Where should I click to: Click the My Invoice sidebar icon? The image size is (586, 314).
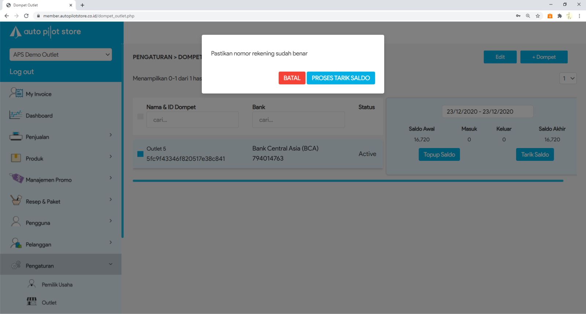16,93
